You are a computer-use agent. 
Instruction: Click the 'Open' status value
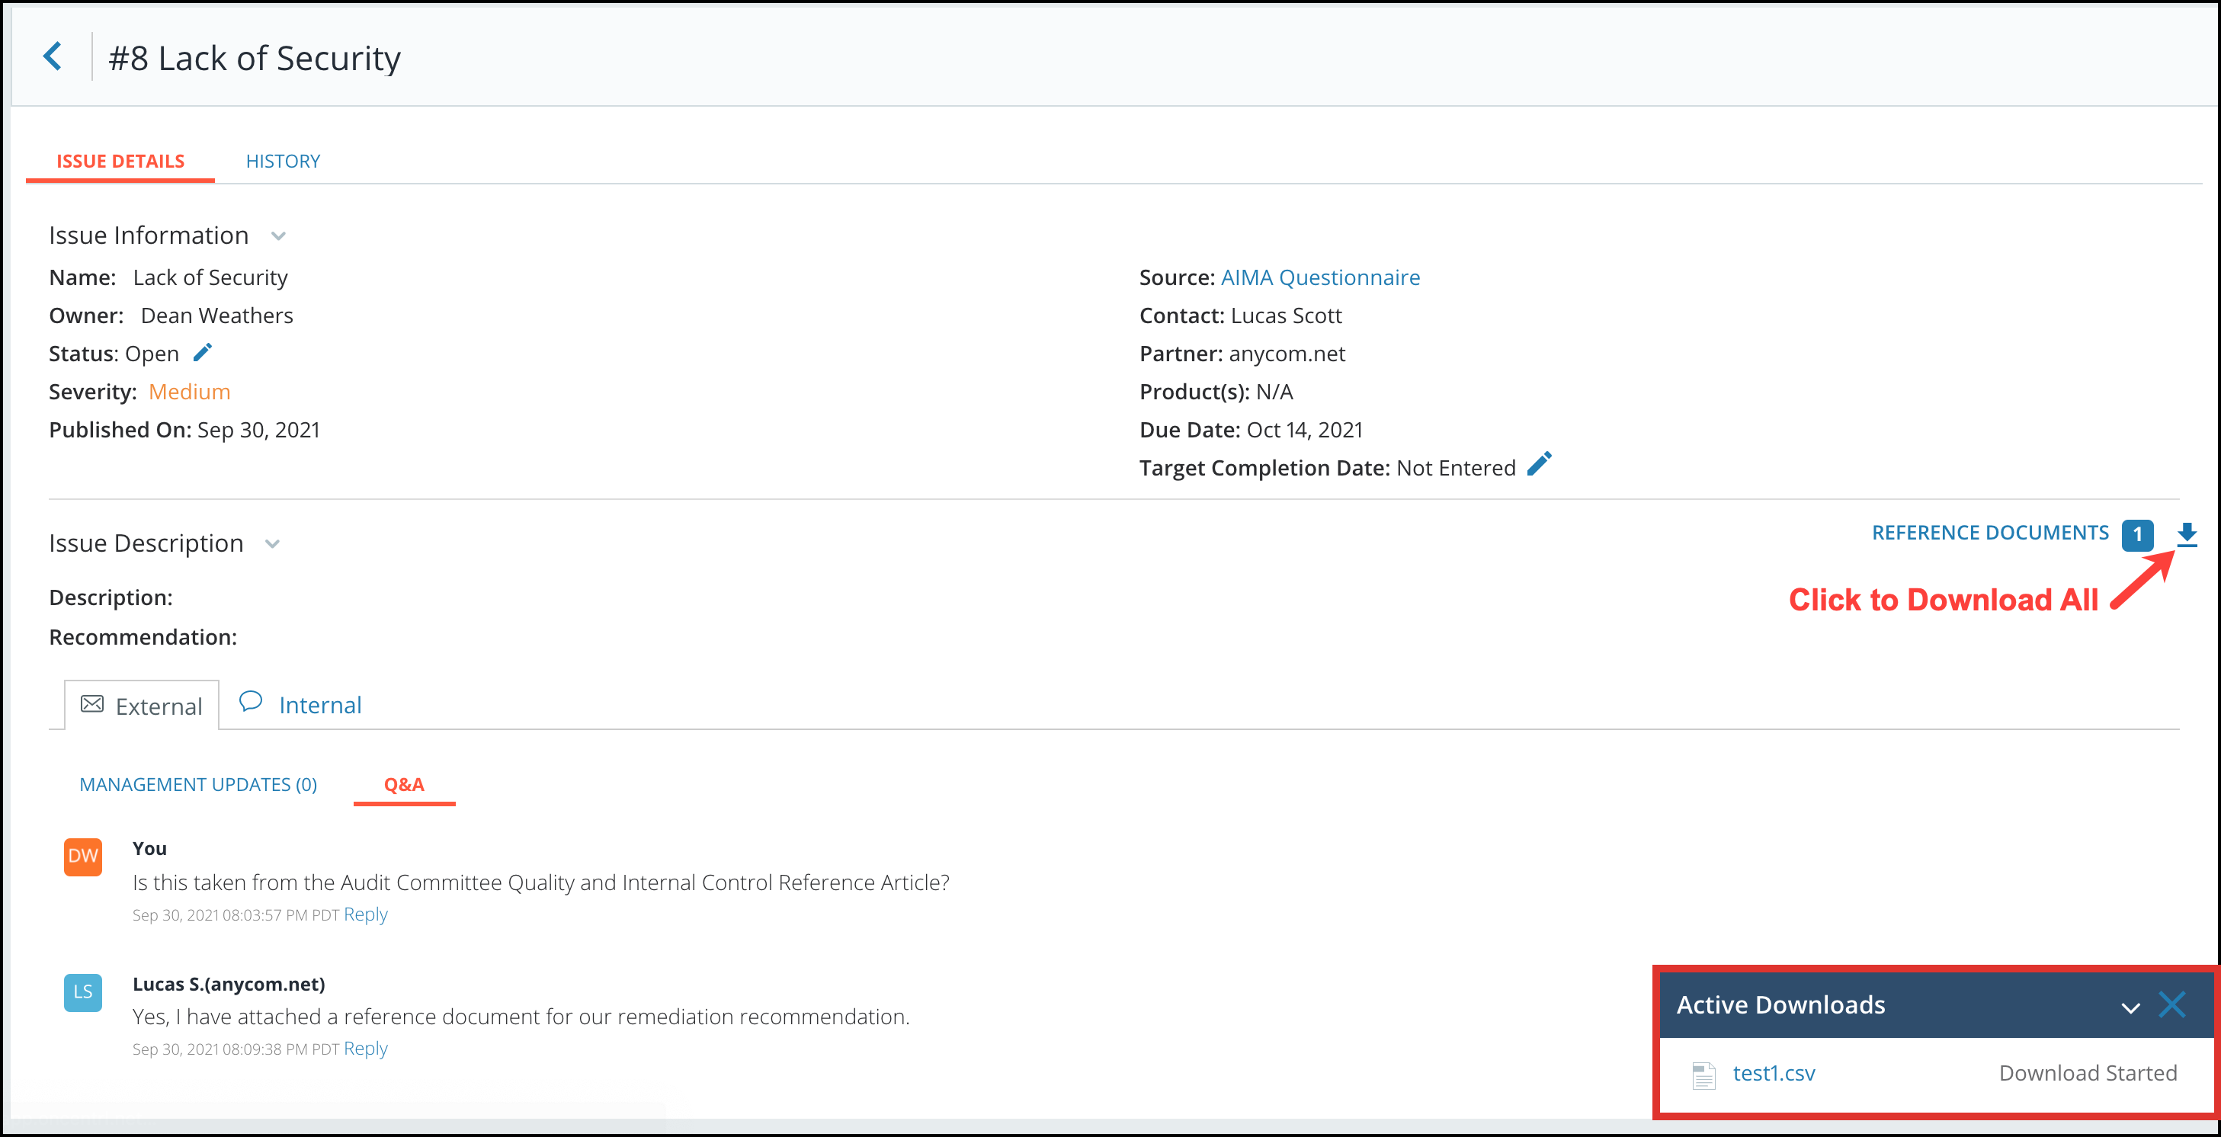coord(152,354)
